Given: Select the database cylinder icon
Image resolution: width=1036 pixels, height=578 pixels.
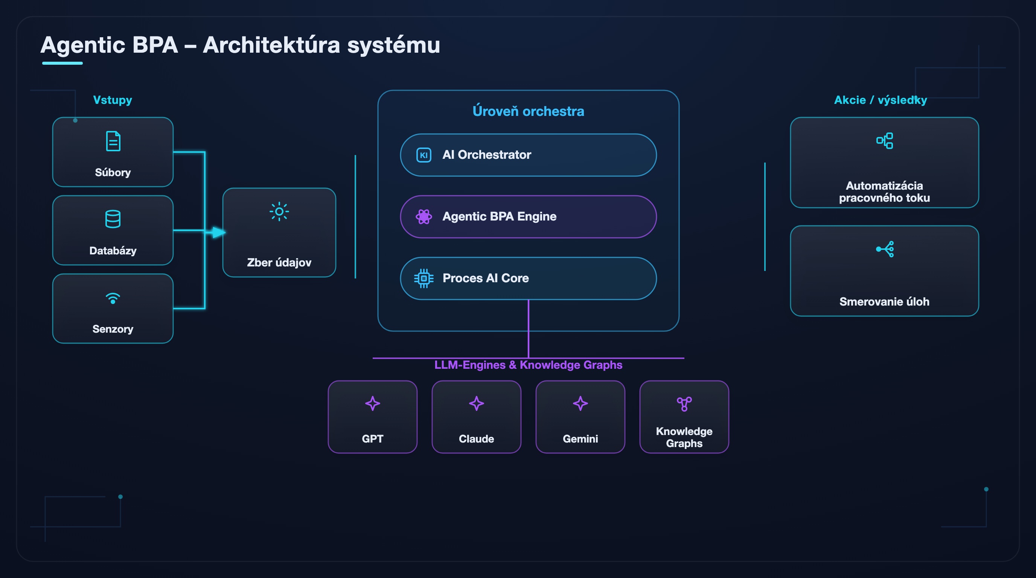Looking at the screenshot, I should pyautogui.click(x=113, y=219).
